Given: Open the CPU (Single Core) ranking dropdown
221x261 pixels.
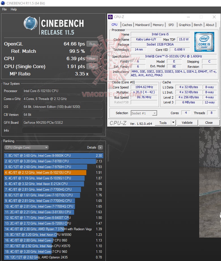Looking at the screenshot, I should pos(26,147).
